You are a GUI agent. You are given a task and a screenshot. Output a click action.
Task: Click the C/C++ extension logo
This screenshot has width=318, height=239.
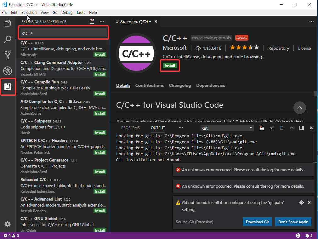click(136, 53)
